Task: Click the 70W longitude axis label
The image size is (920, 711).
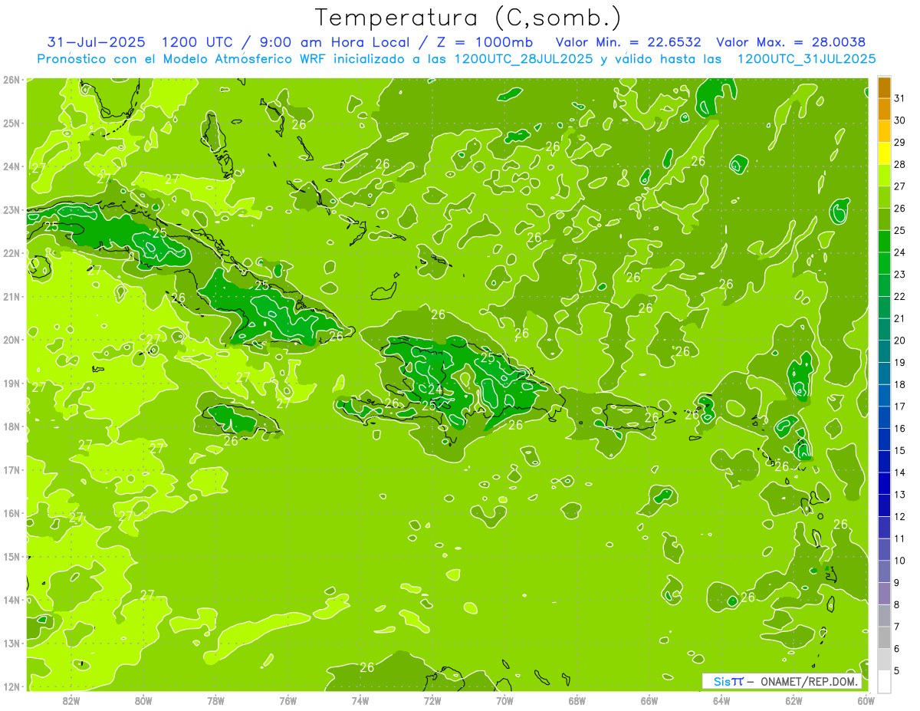Action: click(504, 700)
